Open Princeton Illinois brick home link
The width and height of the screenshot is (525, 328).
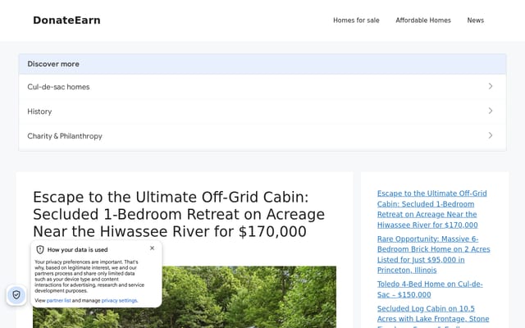click(x=434, y=254)
